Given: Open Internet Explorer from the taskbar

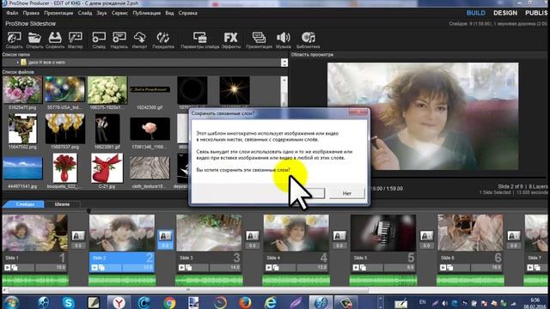Looking at the screenshot, I should (x=271, y=302).
